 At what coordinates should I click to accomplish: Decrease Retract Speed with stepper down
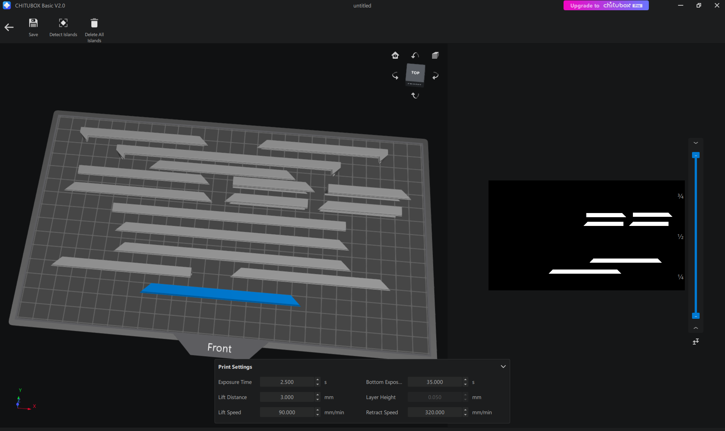(465, 415)
